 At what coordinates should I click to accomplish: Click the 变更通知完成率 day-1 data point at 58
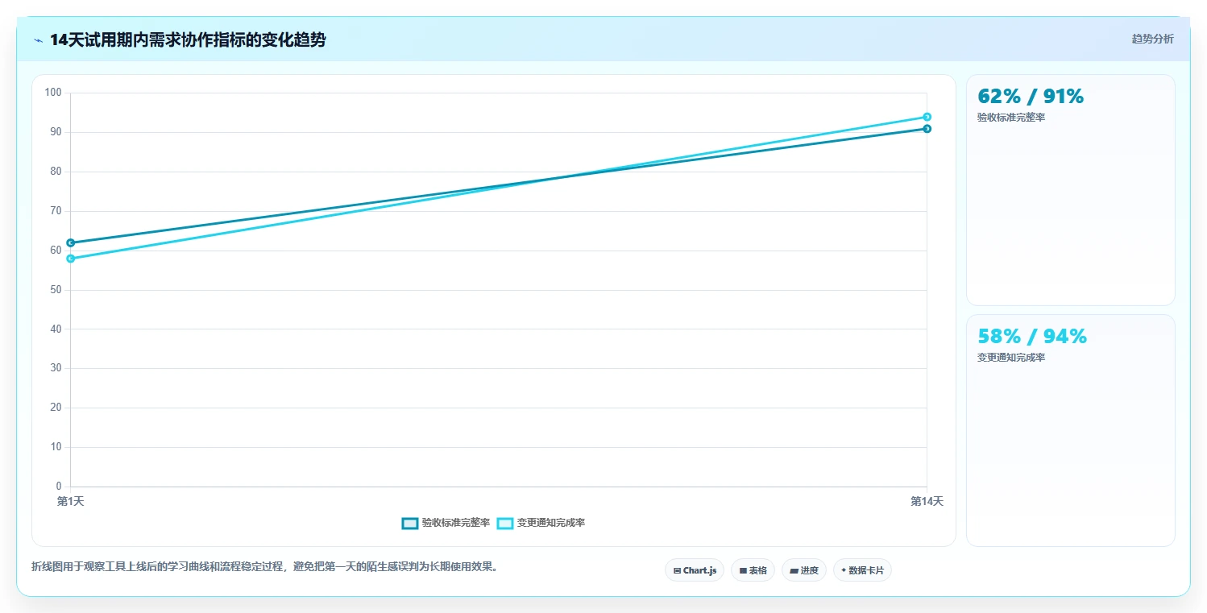[x=70, y=259]
